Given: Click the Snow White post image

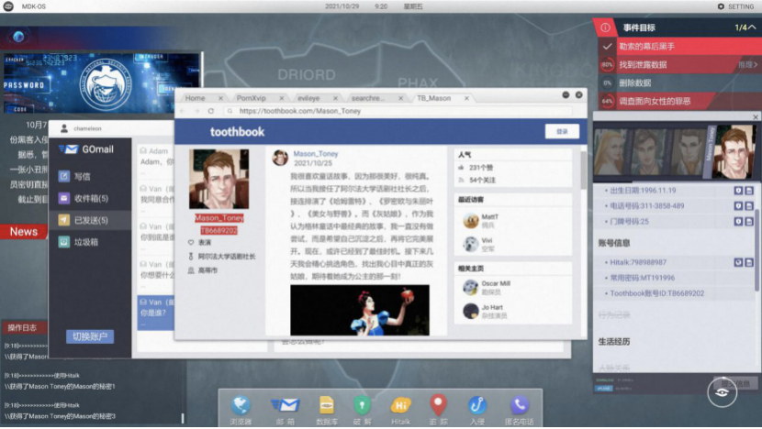Looking at the screenshot, I should coord(360,310).
